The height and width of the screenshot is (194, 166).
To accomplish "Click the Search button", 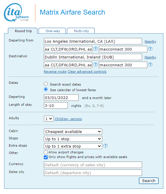I will 149,181.
